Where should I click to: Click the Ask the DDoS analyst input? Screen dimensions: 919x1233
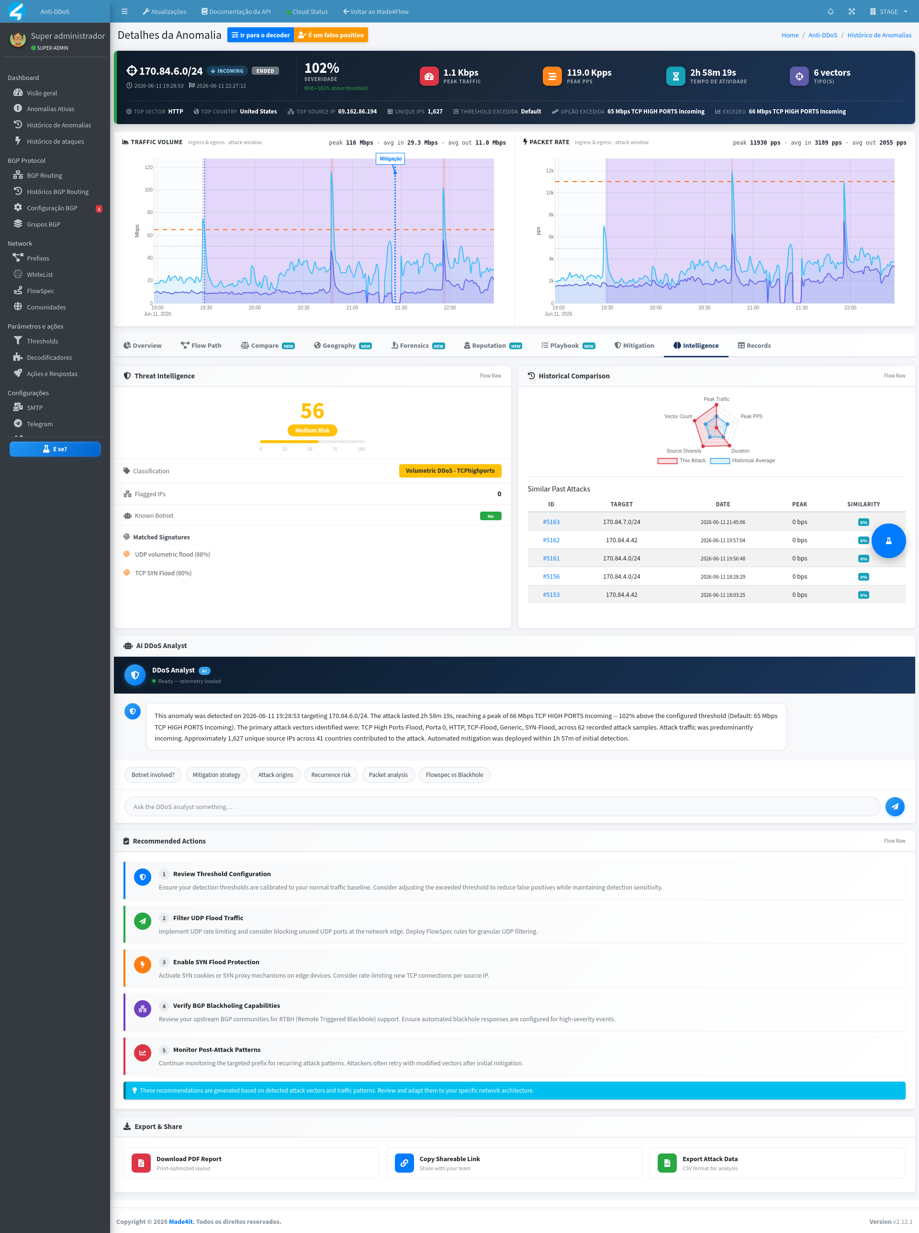(502, 807)
